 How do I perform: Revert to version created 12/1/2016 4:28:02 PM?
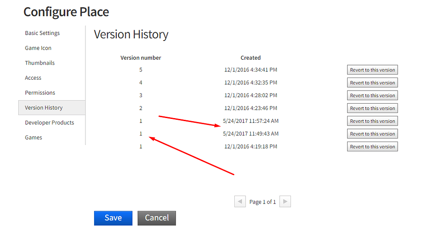pos(372,95)
